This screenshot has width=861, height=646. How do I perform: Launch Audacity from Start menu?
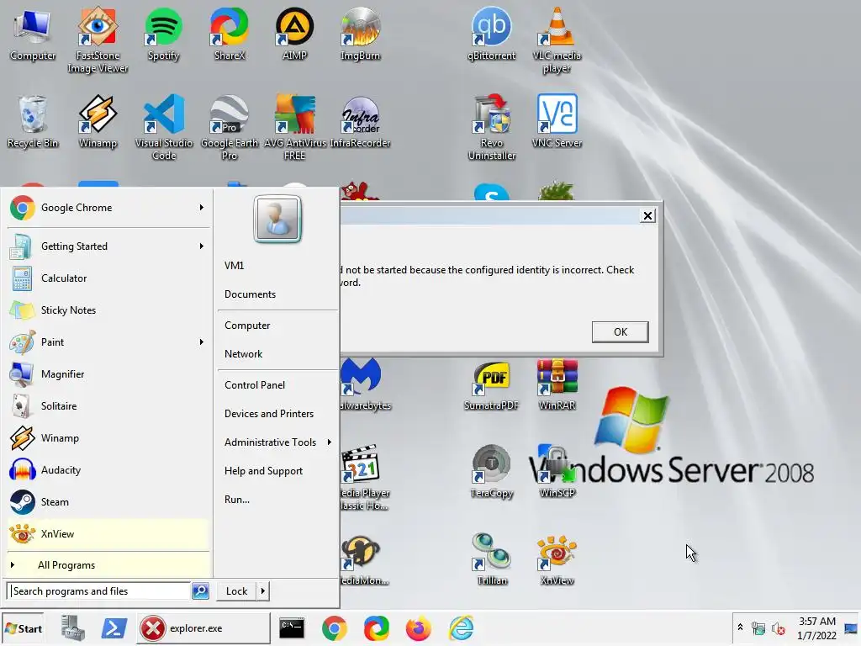108,470
